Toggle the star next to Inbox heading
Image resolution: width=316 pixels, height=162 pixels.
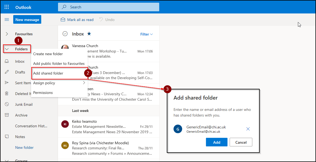point(89,34)
